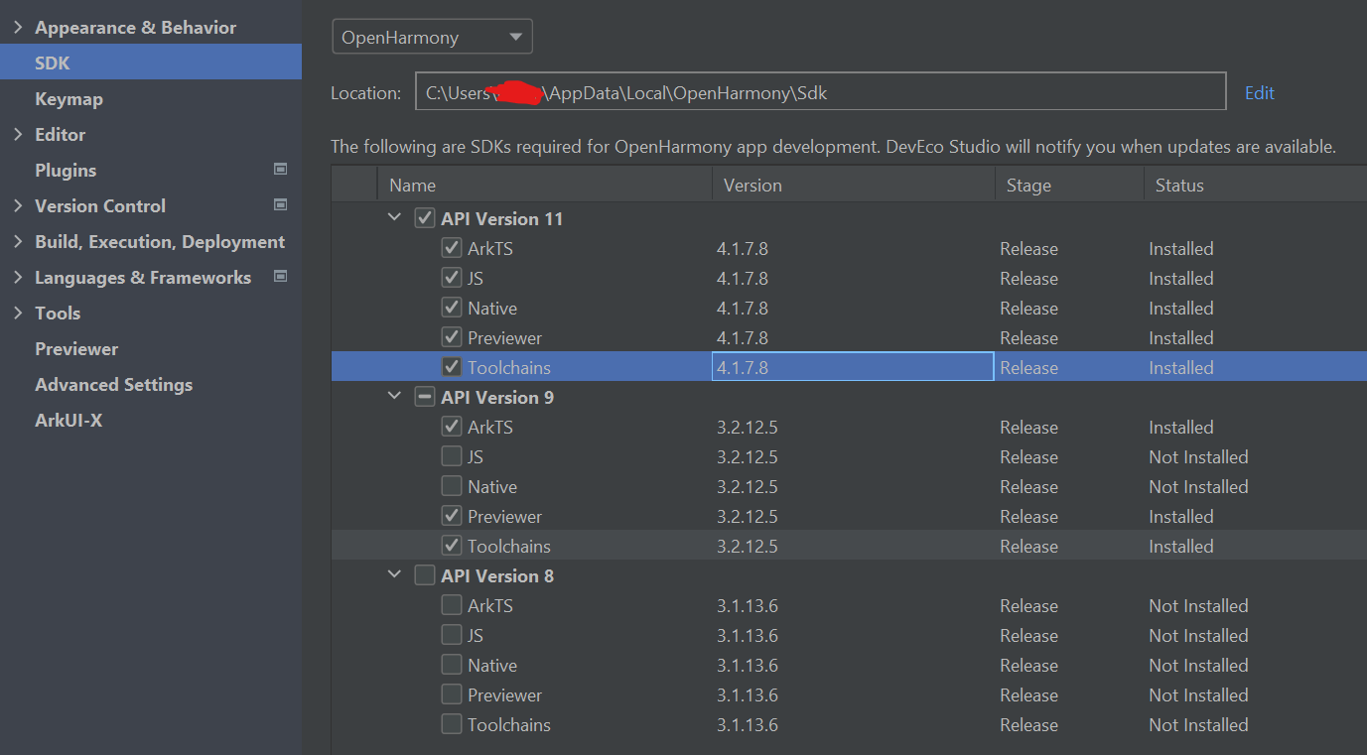Collapse the API Version 11 group
This screenshot has width=1367, height=755.
coord(395,218)
